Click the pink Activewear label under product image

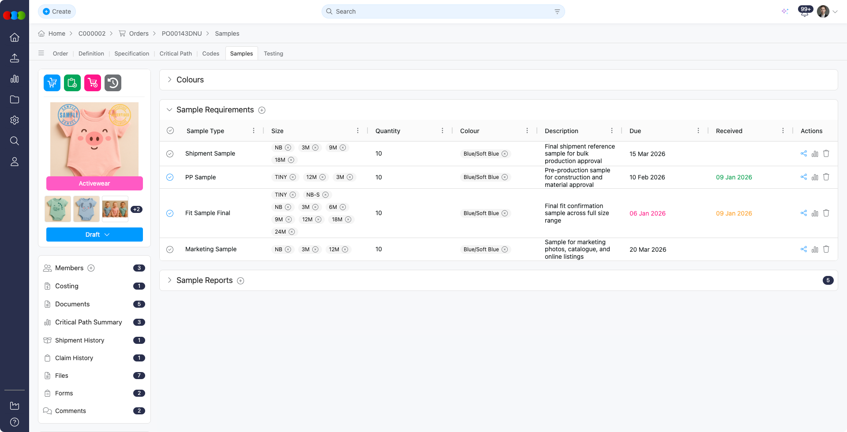click(94, 183)
